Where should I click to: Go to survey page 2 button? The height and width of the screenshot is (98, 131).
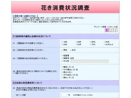pyautogui.click(x=111, y=30)
